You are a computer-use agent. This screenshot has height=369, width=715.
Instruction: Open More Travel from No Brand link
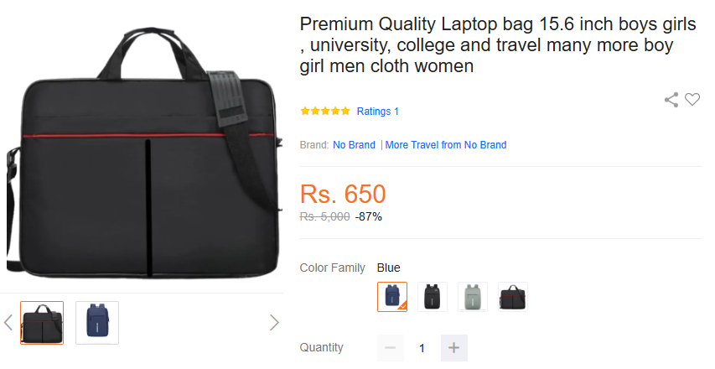tap(446, 145)
